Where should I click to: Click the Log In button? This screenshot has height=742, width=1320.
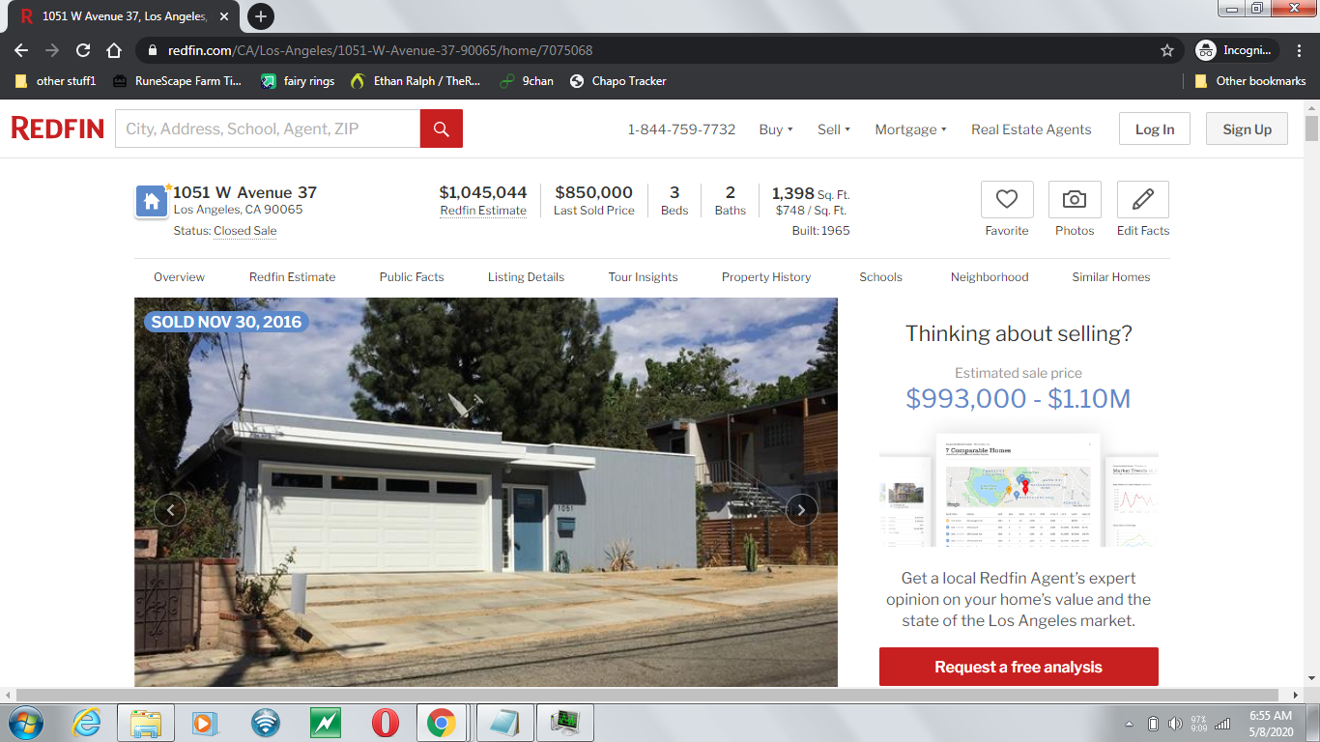(x=1155, y=129)
